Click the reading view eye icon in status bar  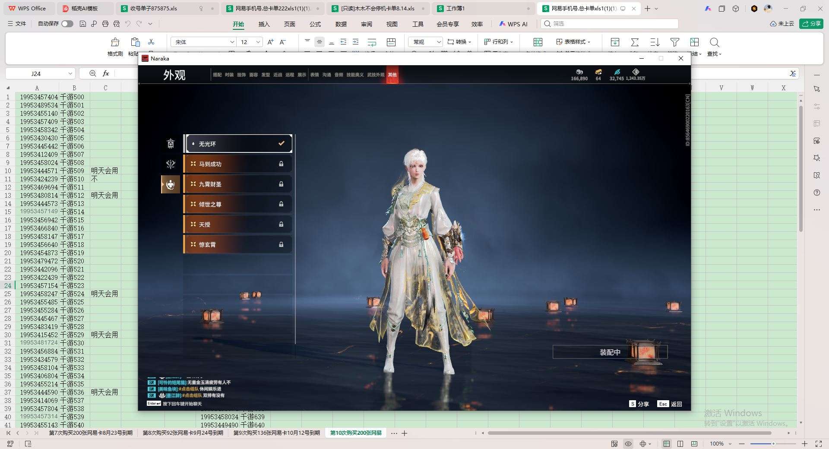point(628,444)
